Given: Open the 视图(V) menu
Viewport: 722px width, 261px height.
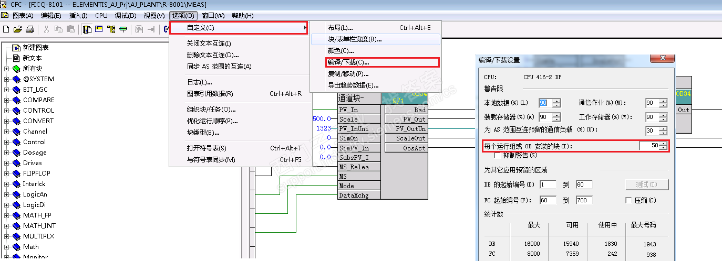Looking at the screenshot, I should [154, 16].
